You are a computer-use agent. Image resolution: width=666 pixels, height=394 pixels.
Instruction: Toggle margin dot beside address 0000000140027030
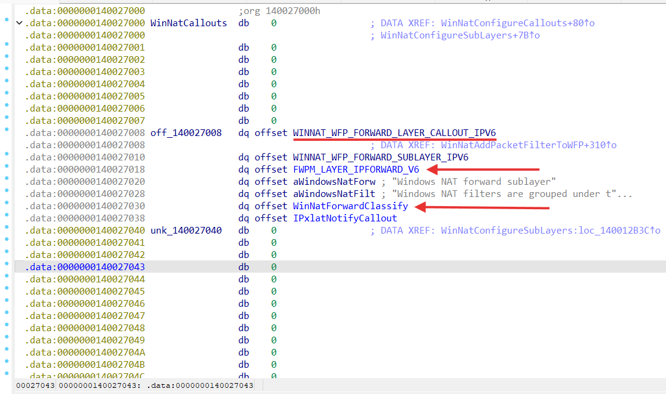click(5, 203)
